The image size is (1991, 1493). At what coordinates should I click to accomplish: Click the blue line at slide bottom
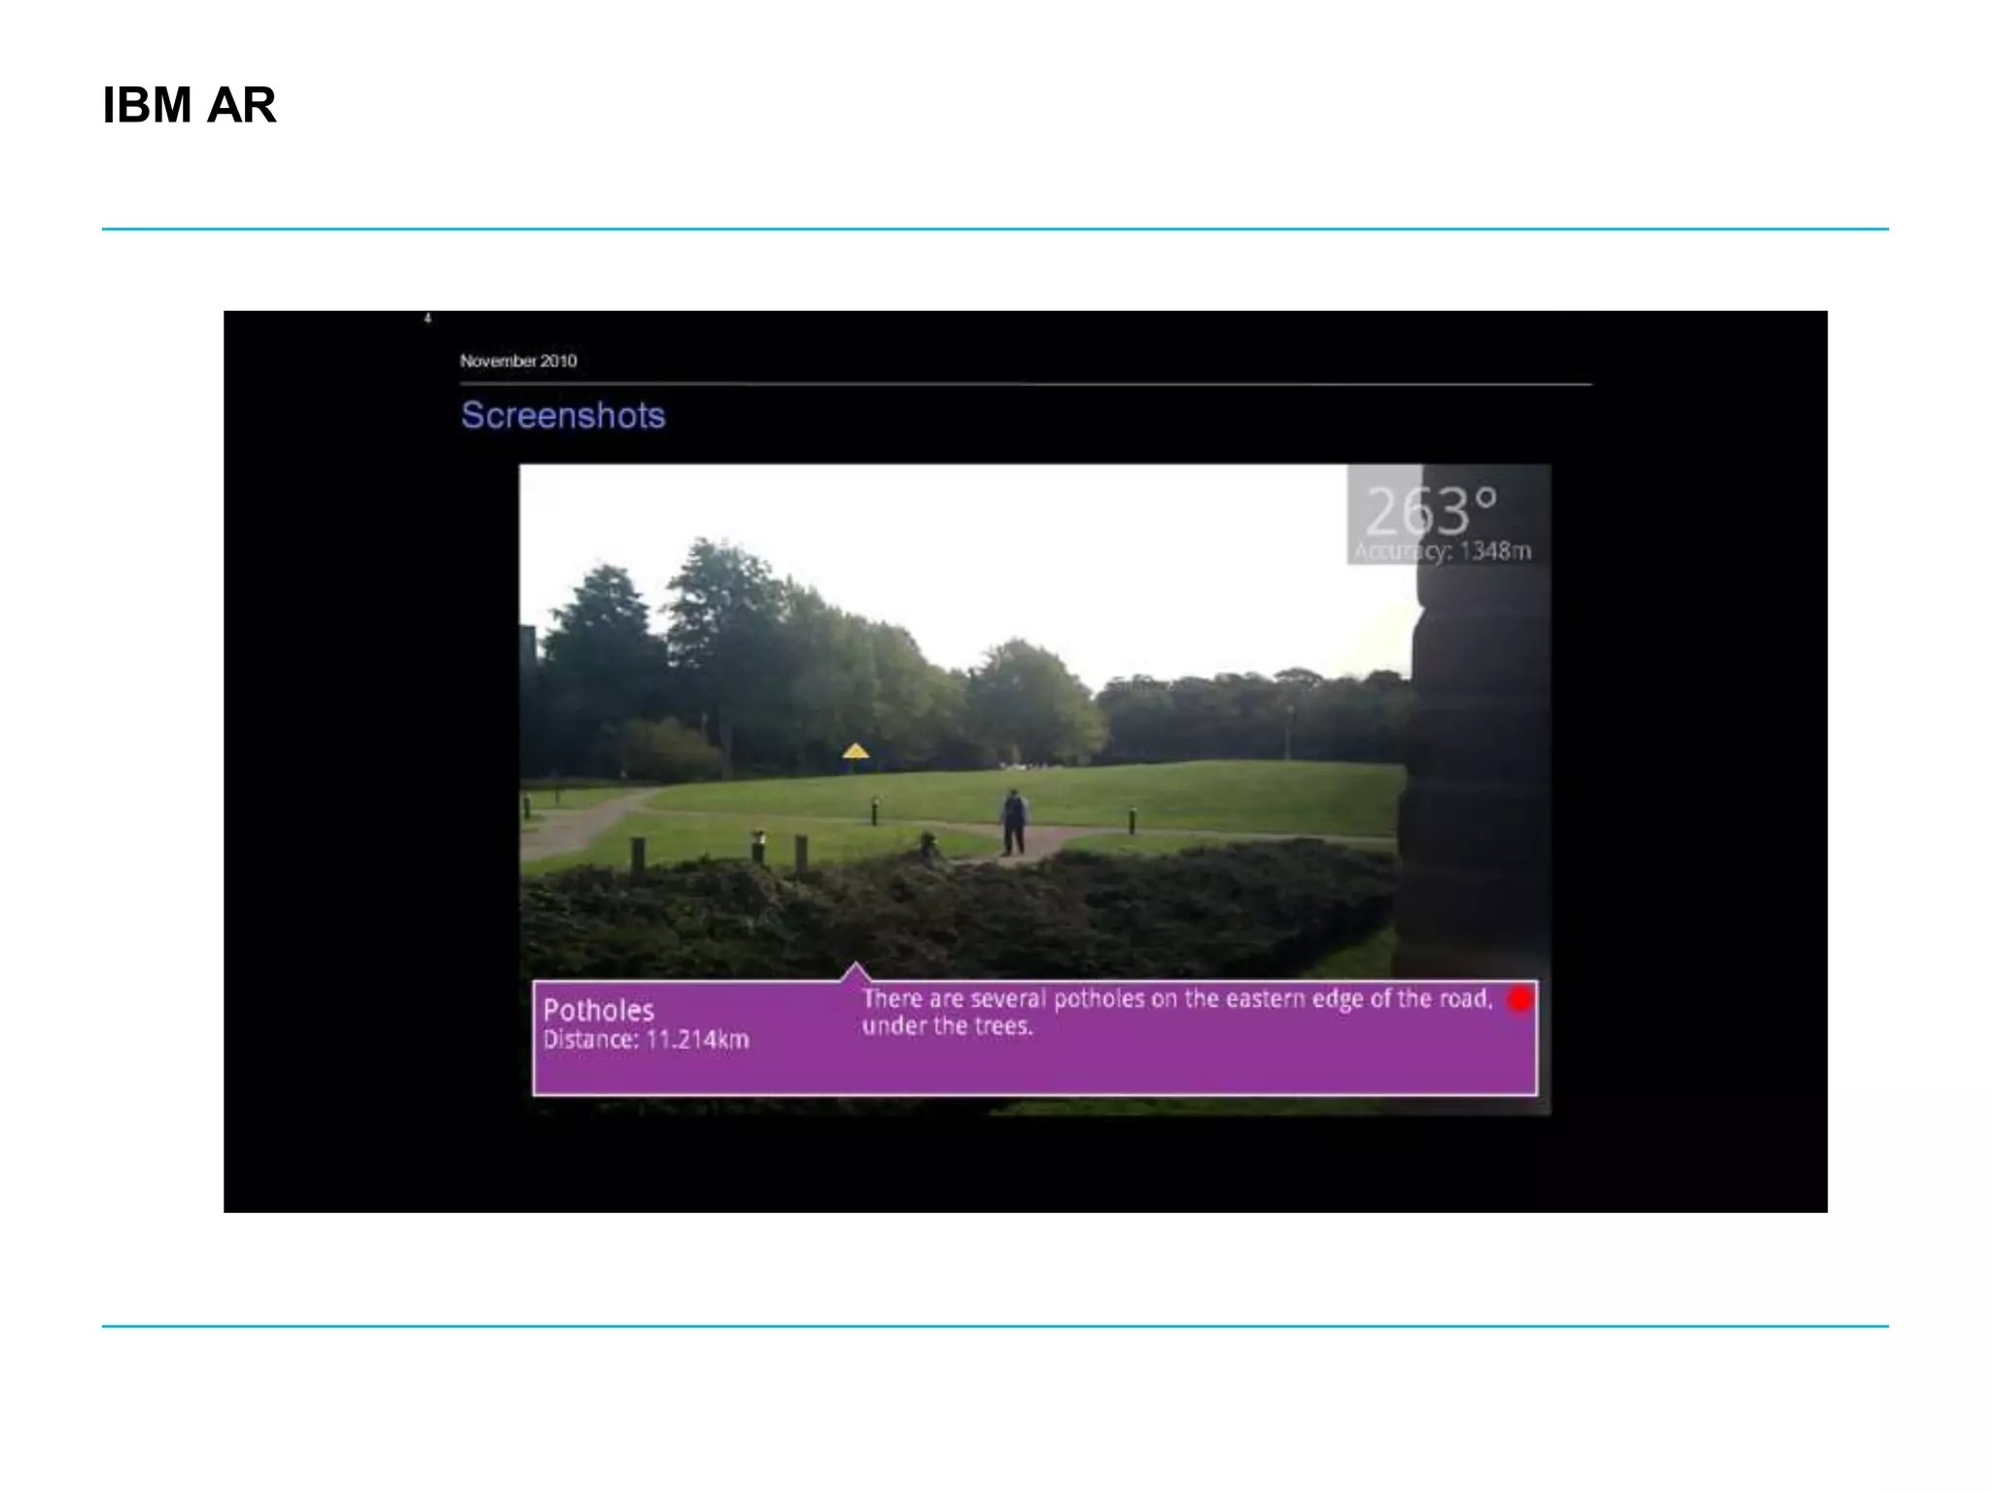[x=995, y=1326]
